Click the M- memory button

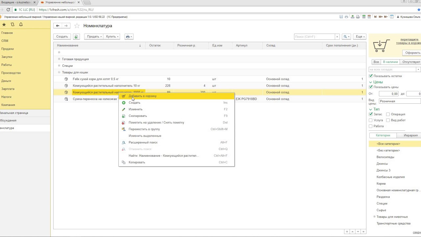pos(386,17)
